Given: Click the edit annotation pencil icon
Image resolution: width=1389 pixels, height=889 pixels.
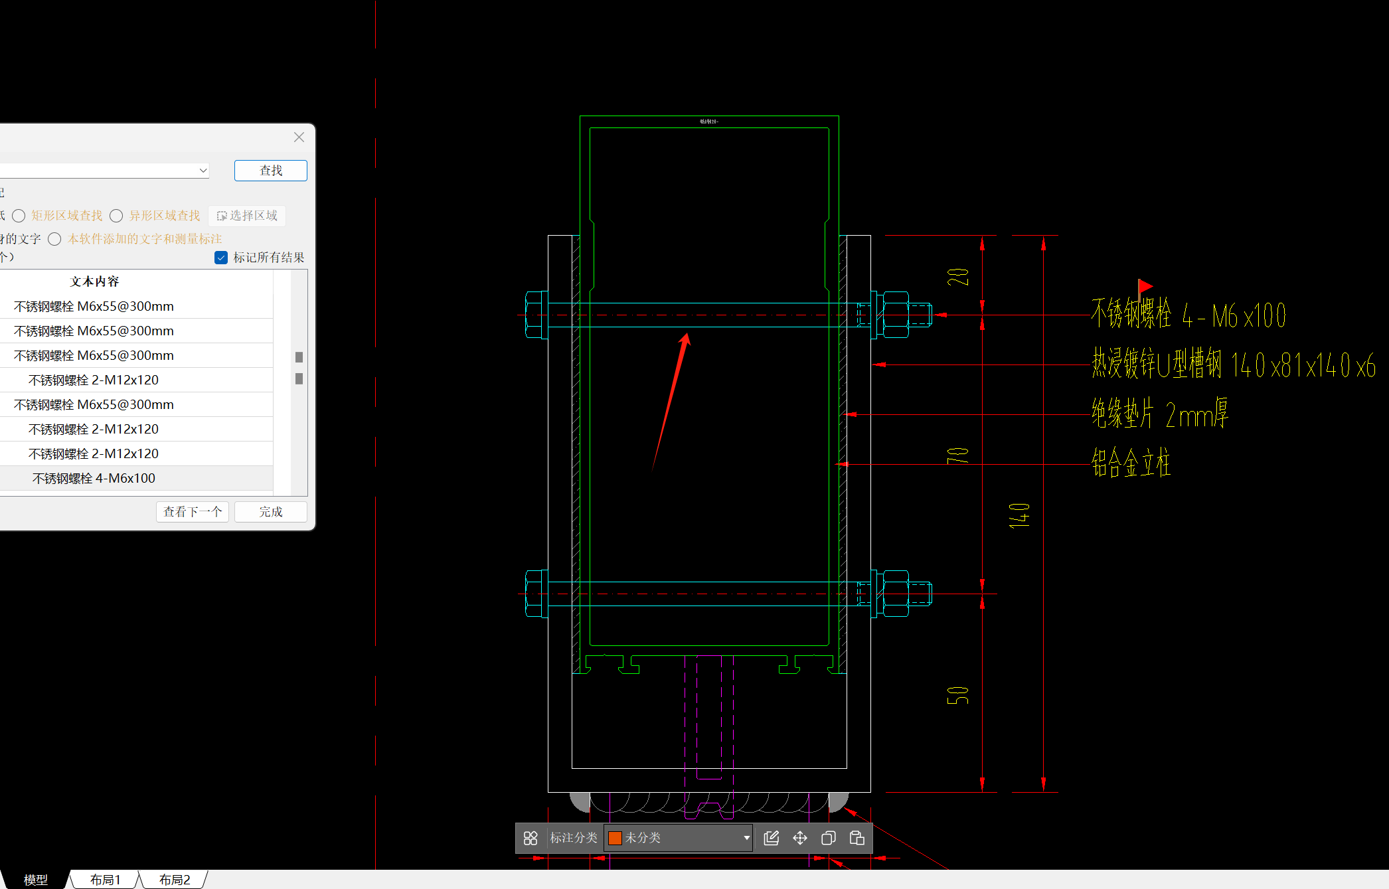Looking at the screenshot, I should click(x=771, y=838).
